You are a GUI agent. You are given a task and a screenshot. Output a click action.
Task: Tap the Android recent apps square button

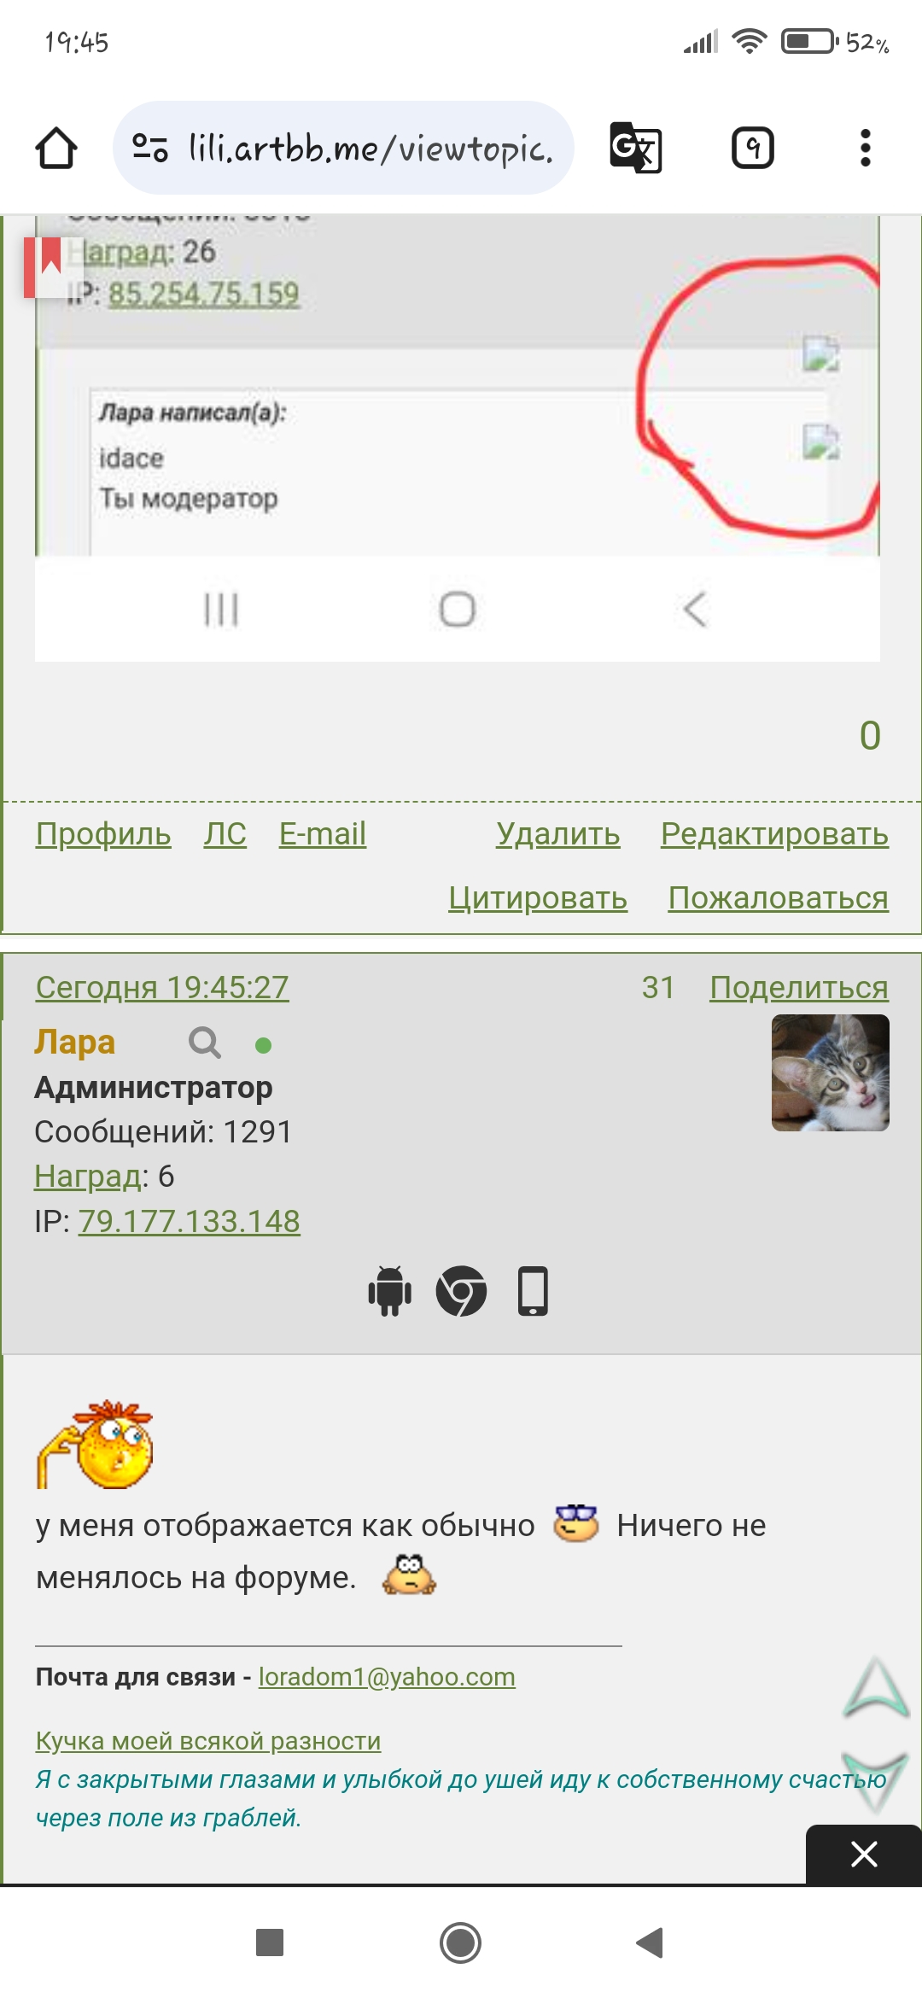tap(270, 1942)
